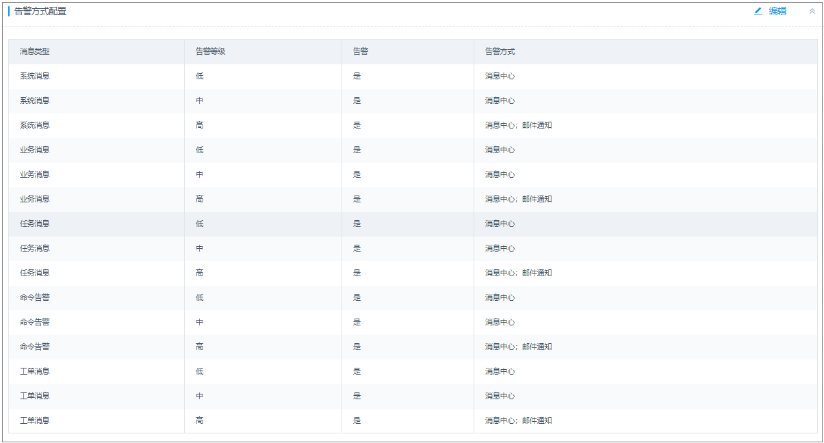
Task: Select the 系统消息 row with level 低
Action: coord(34,76)
